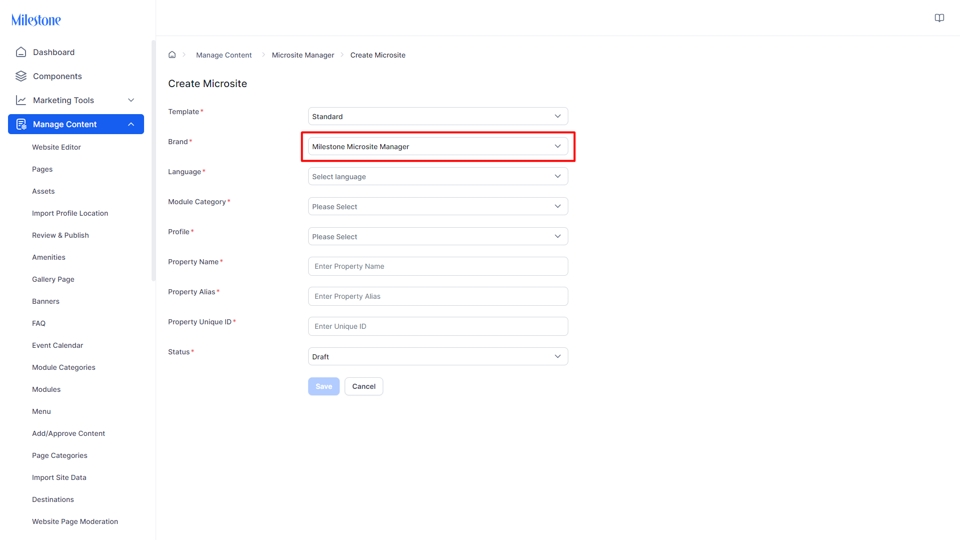Click the Profile field label

[x=179, y=232]
